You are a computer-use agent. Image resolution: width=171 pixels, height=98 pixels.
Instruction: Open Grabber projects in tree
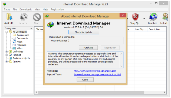pyautogui.click(x=21, y=58)
